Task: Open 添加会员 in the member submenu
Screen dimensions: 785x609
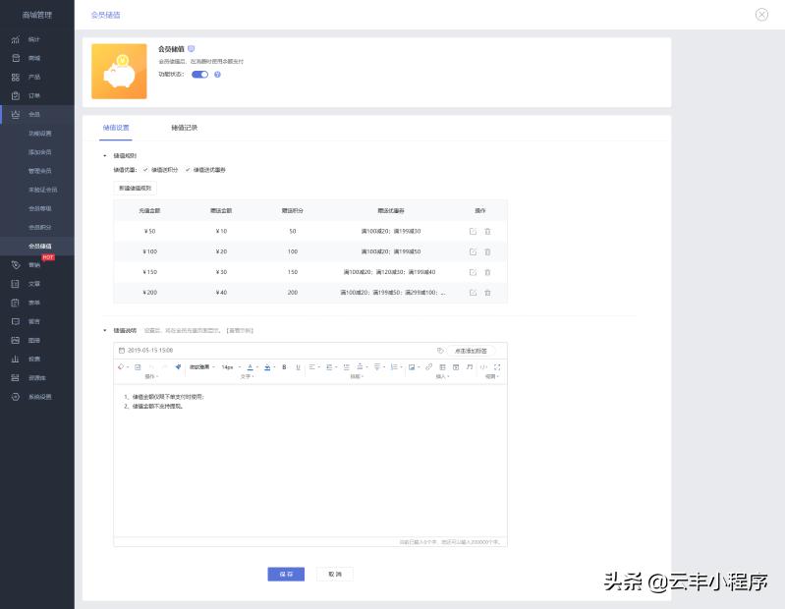Action: 40,152
